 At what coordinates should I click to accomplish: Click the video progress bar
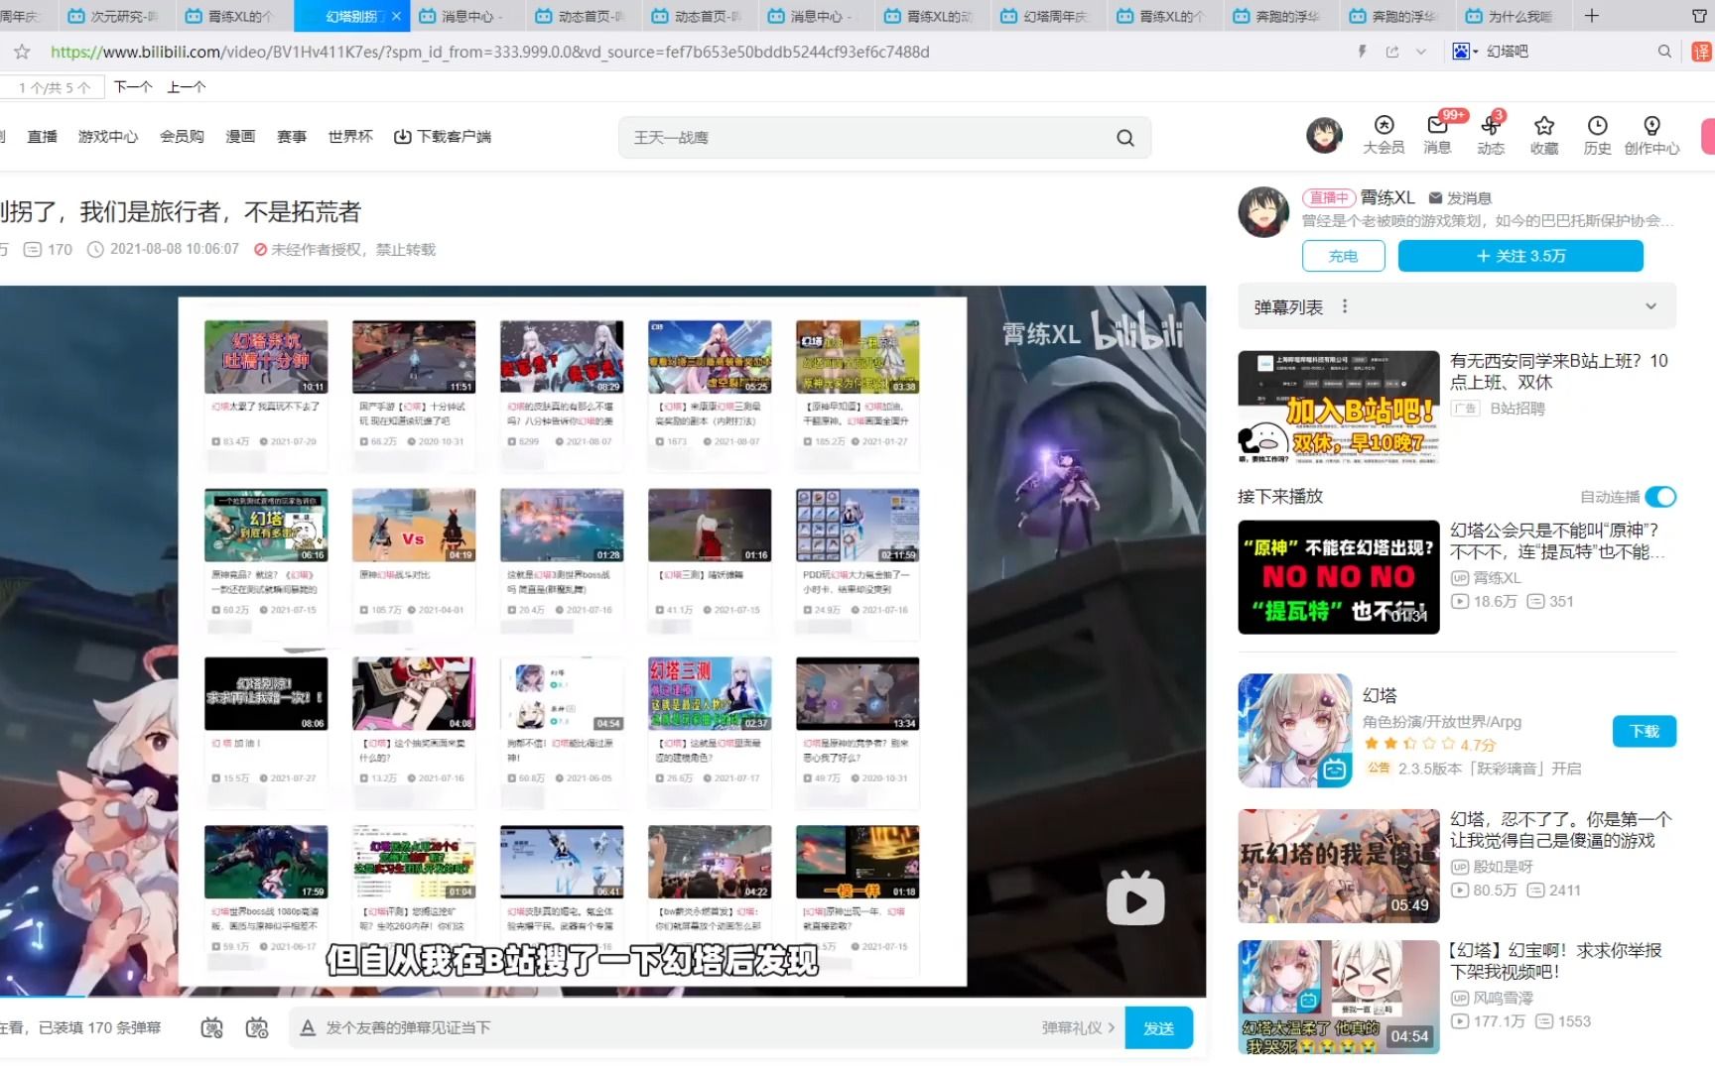coord(602,996)
